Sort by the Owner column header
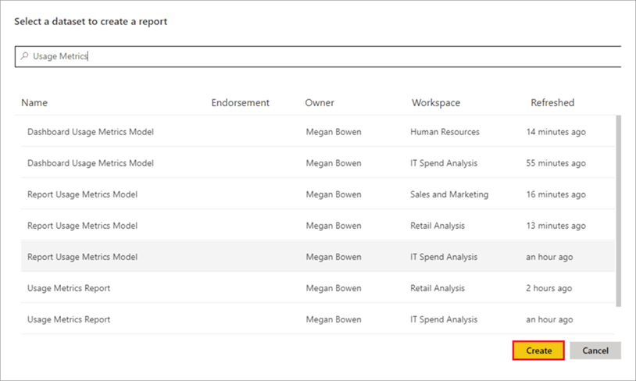The height and width of the screenshot is (381, 636). (x=320, y=103)
